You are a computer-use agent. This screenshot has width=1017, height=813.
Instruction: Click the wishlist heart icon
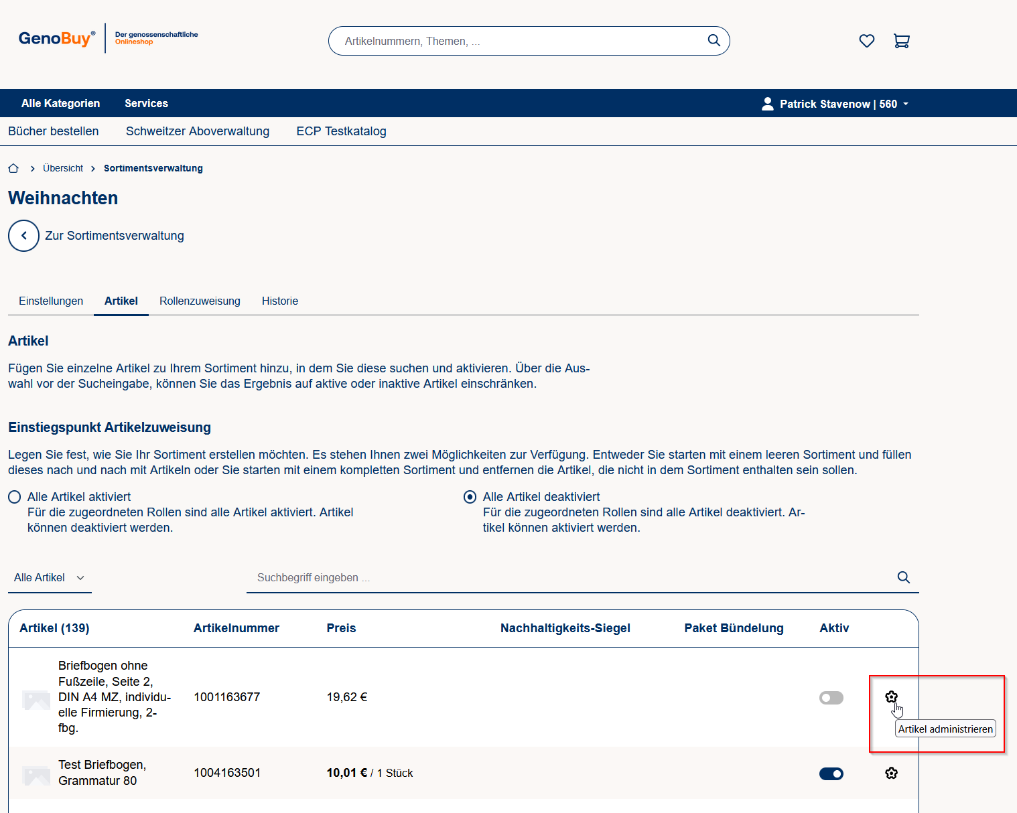click(x=866, y=41)
